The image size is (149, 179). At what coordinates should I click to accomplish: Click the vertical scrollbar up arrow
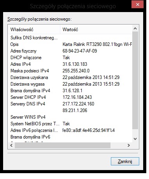point(135,28)
